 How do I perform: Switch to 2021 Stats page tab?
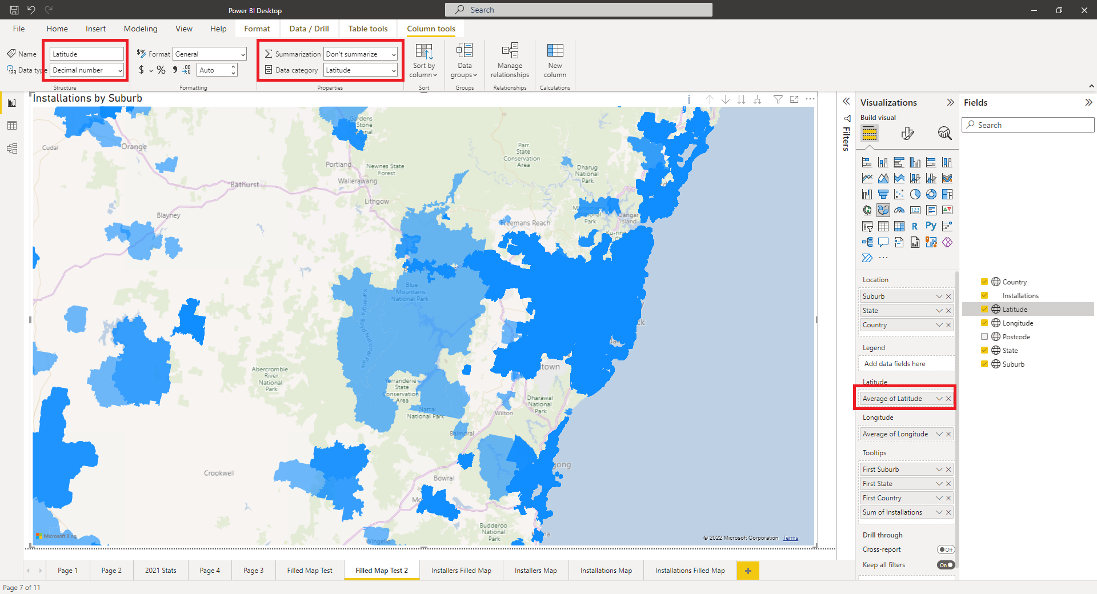(161, 570)
